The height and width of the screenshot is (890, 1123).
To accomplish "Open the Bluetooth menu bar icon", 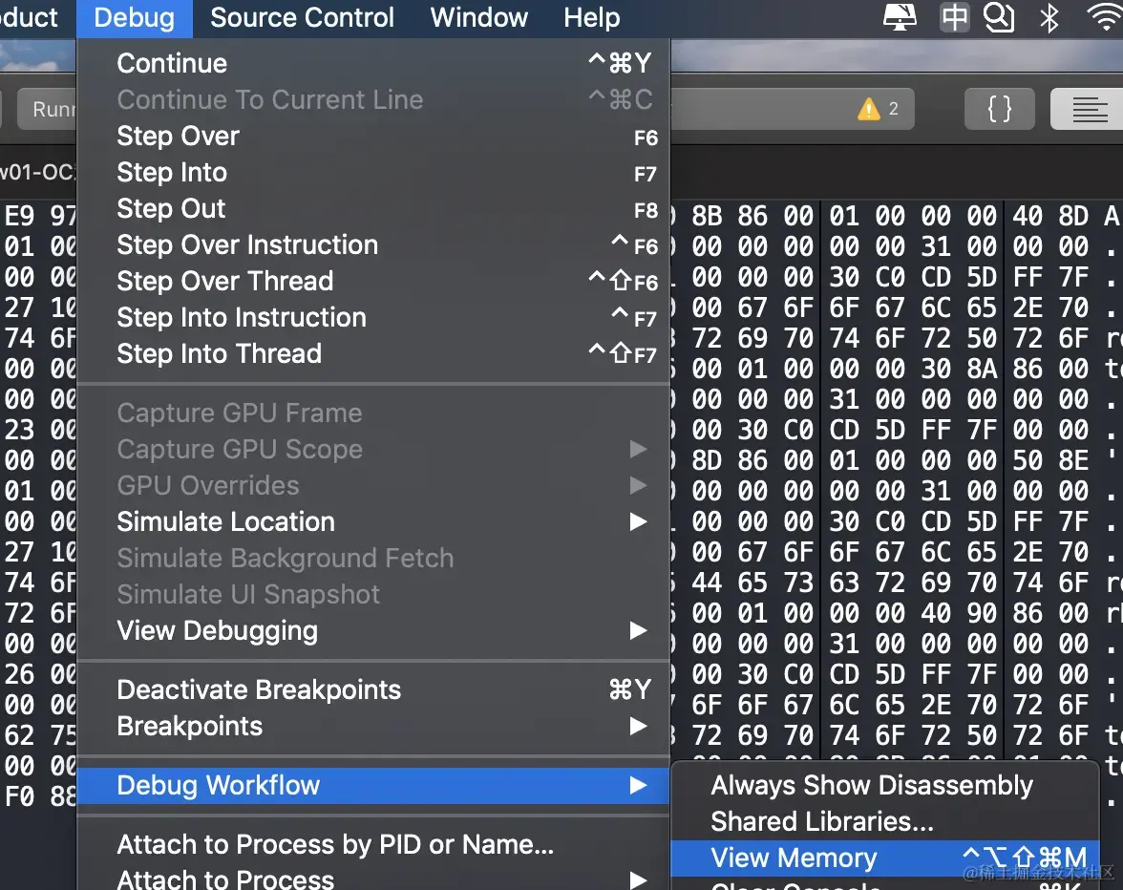I will tap(1049, 17).
